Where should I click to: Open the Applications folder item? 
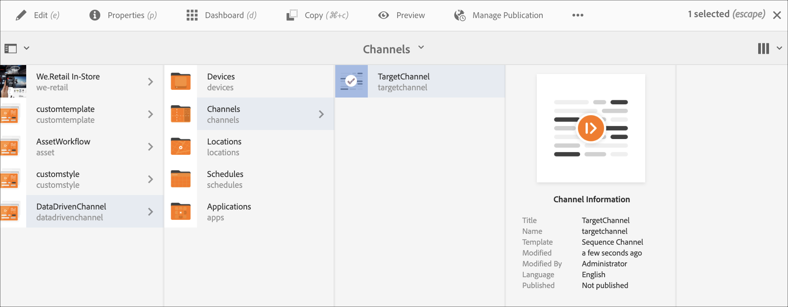(x=229, y=212)
